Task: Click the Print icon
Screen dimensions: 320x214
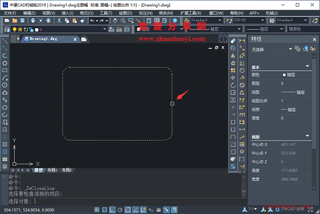Action: point(33,21)
